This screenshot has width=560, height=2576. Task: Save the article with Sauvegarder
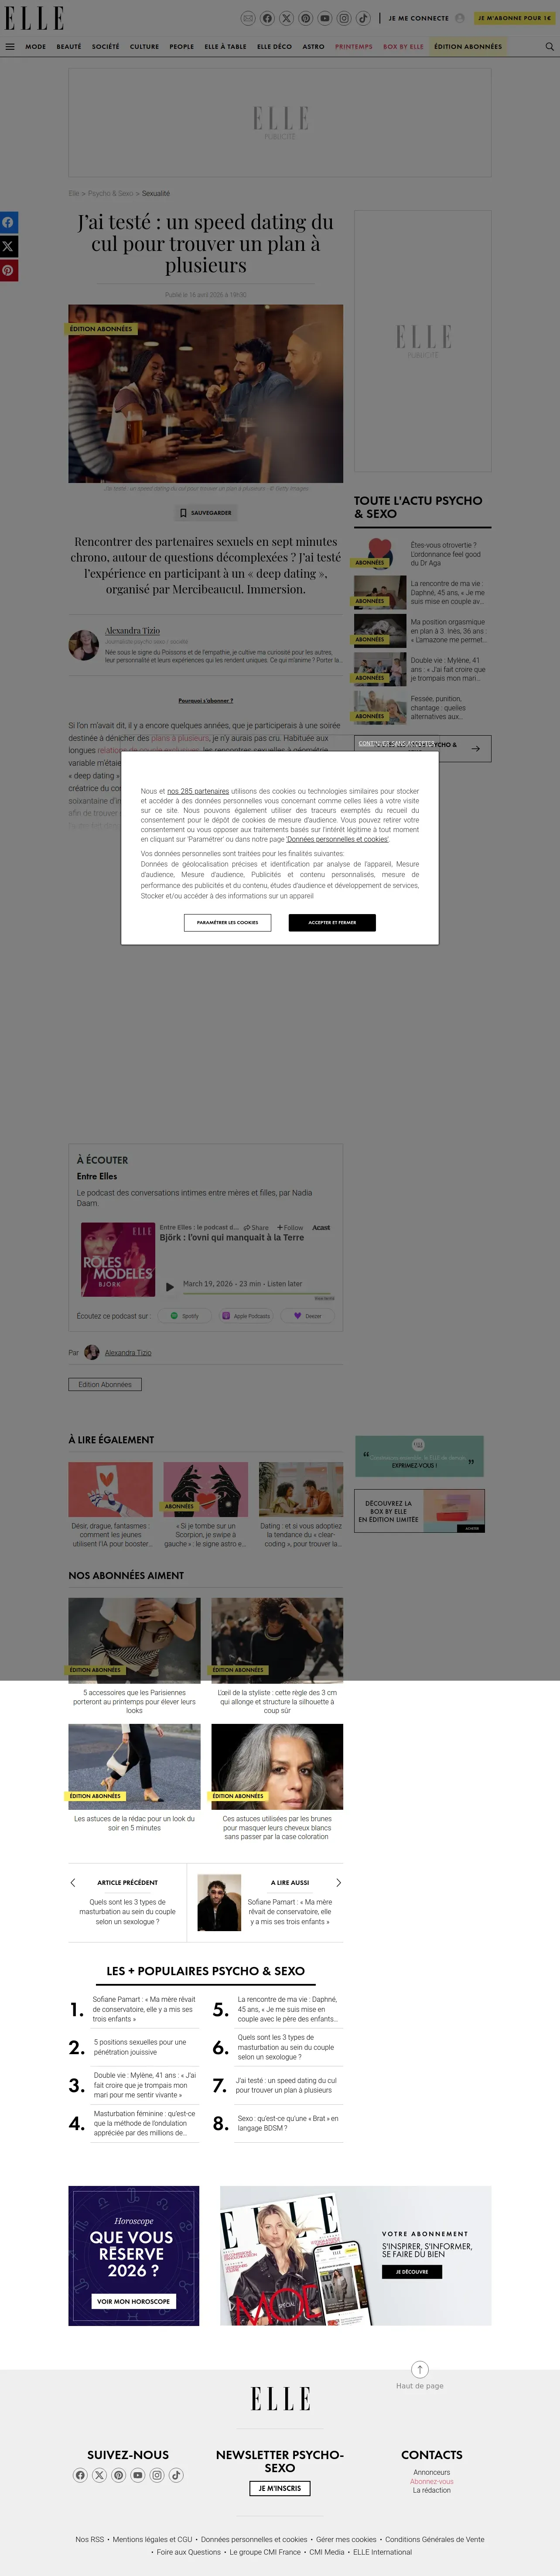pos(206,513)
